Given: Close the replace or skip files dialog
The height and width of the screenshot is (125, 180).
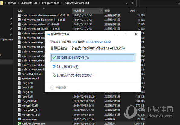Looking at the screenshot, I should tap(136, 34).
